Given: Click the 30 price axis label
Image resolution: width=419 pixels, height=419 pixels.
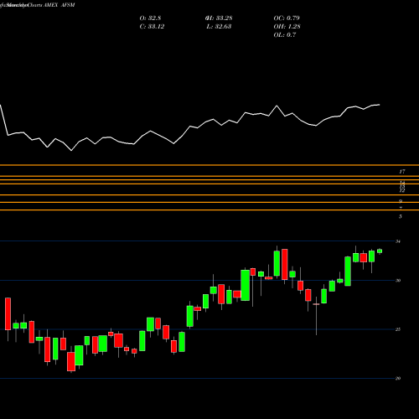Looking at the screenshot, I should (x=398, y=280).
